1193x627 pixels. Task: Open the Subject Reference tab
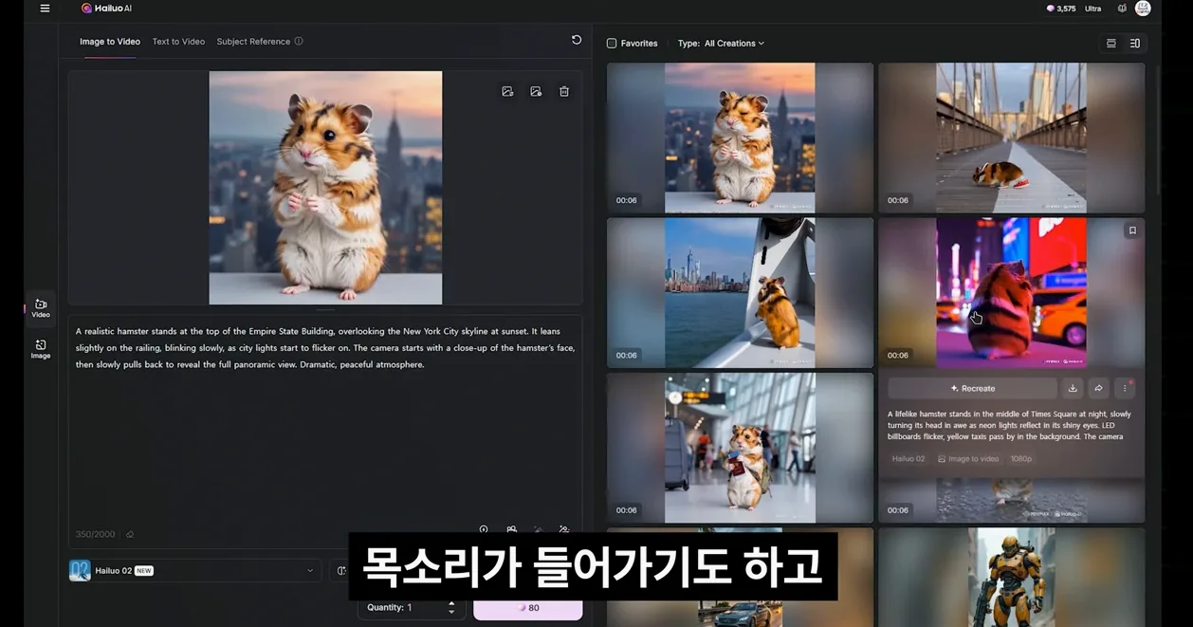coord(253,42)
